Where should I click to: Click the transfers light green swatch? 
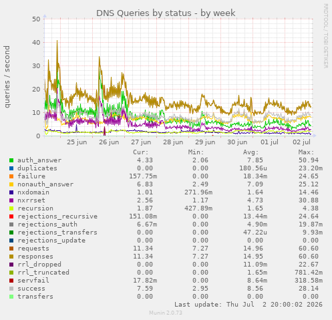(11, 297)
